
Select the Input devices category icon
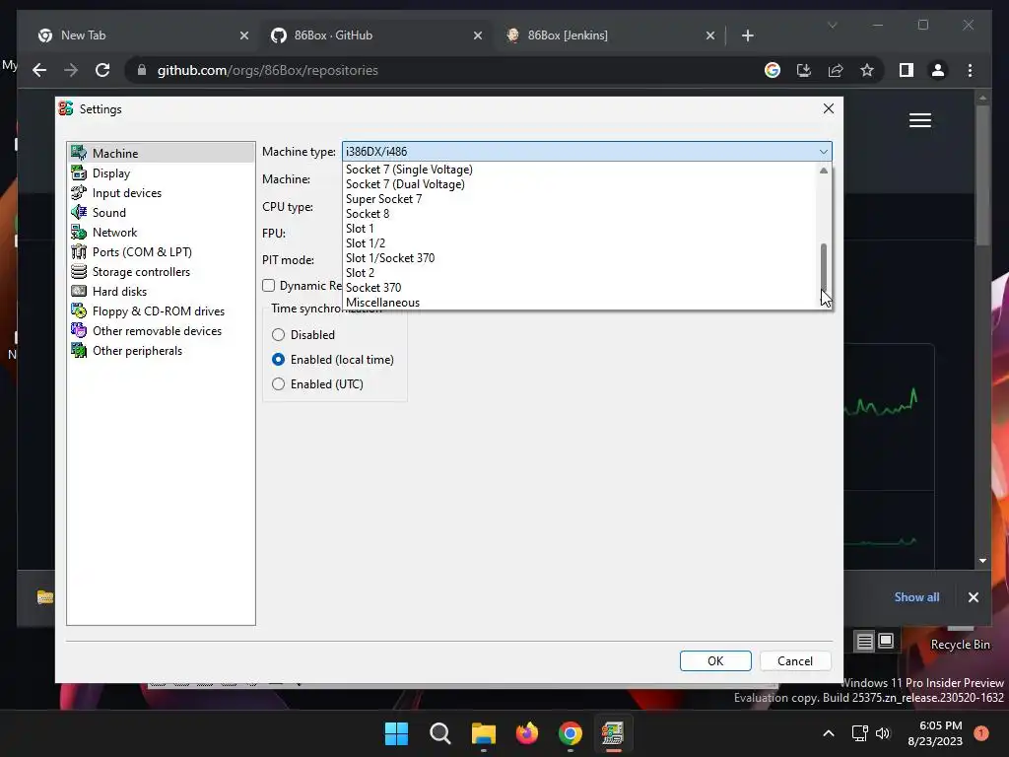pyautogui.click(x=79, y=193)
